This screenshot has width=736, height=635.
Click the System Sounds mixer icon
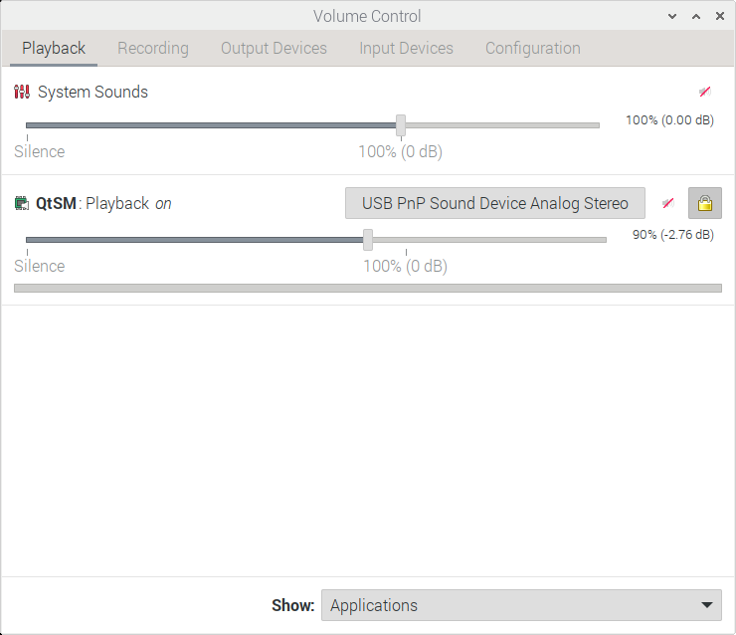pos(22,93)
